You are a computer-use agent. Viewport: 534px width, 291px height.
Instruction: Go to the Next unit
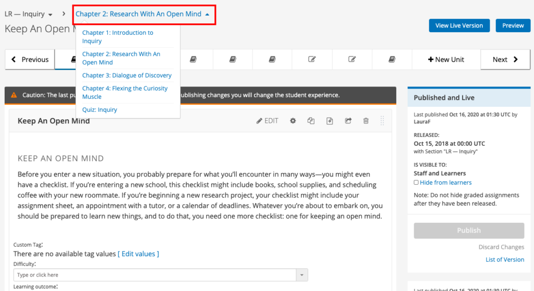click(x=505, y=59)
